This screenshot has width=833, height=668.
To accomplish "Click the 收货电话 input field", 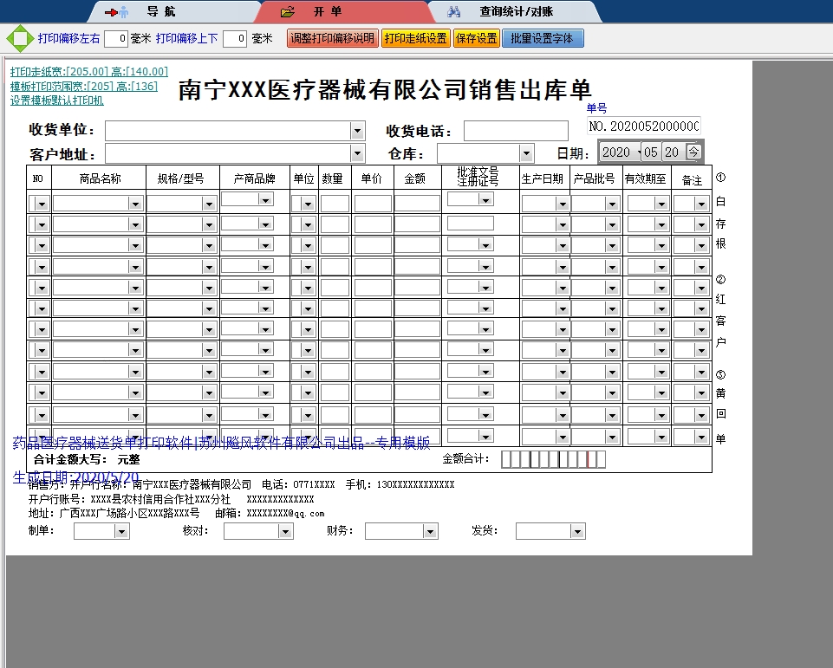I will click(x=515, y=131).
